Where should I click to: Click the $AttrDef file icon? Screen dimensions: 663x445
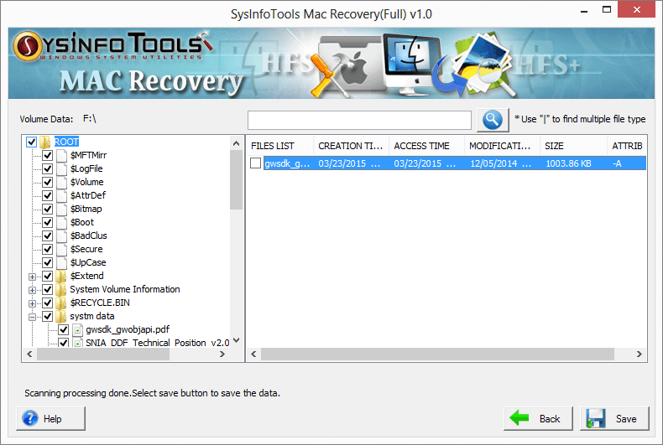pyautogui.click(x=62, y=195)
